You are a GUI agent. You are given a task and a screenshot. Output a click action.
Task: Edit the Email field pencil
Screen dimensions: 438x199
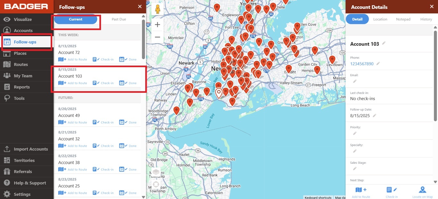pos(355,81)
